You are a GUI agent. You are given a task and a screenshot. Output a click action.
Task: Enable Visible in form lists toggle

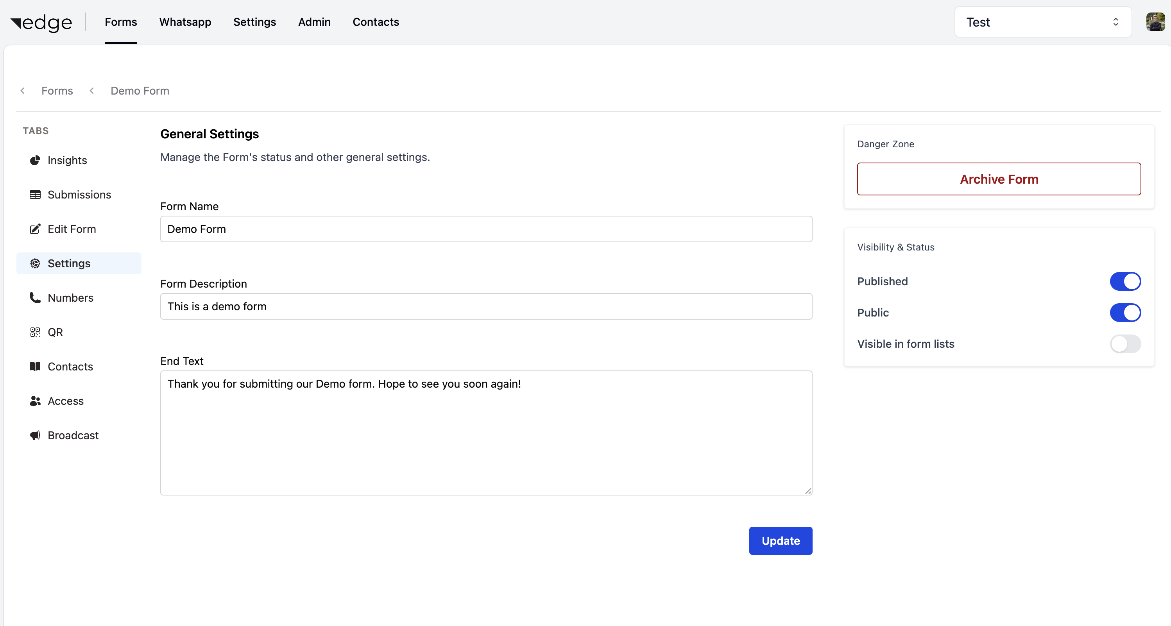pyautogui.click(x=1125, y=344)
